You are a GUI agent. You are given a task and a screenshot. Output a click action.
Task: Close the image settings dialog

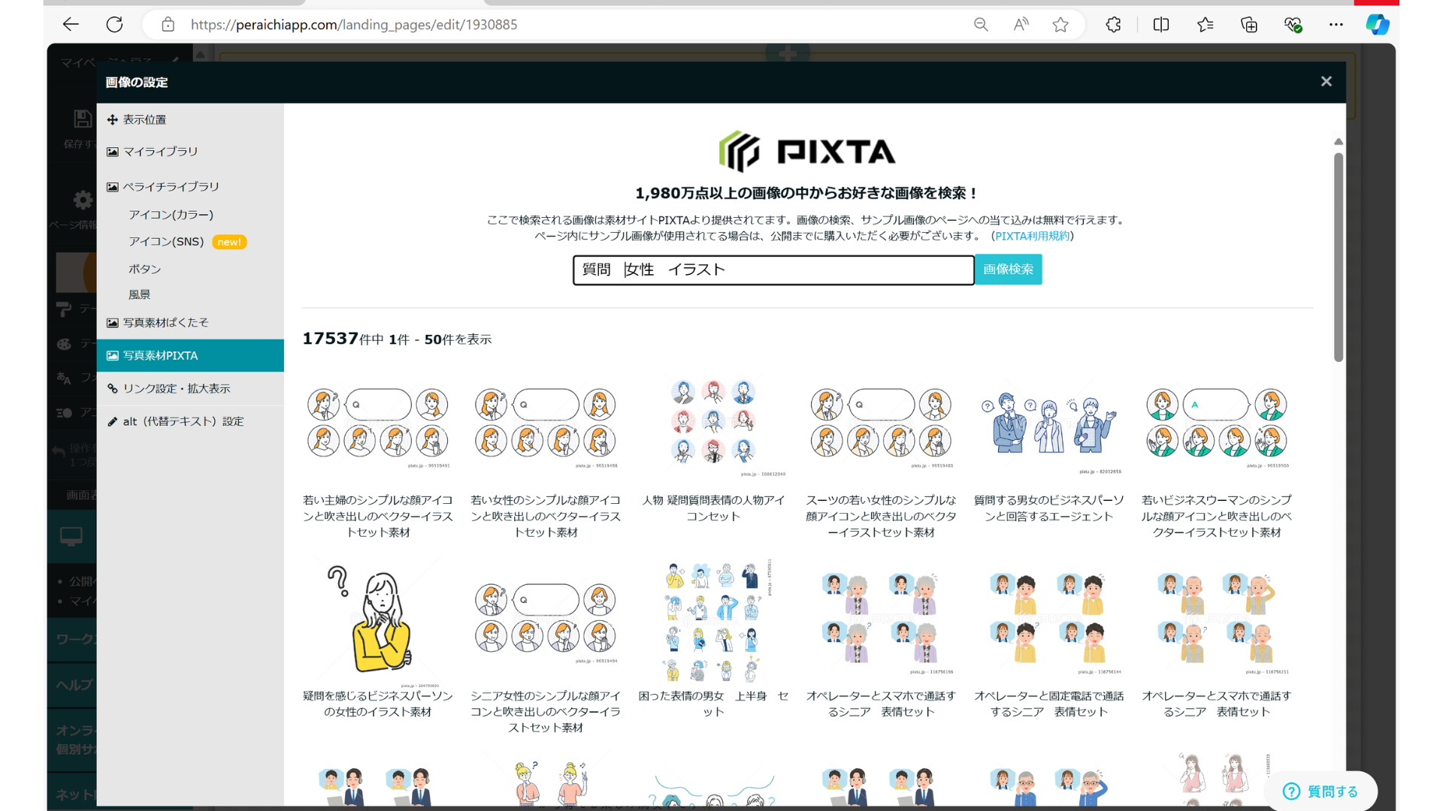[1327, 81]
